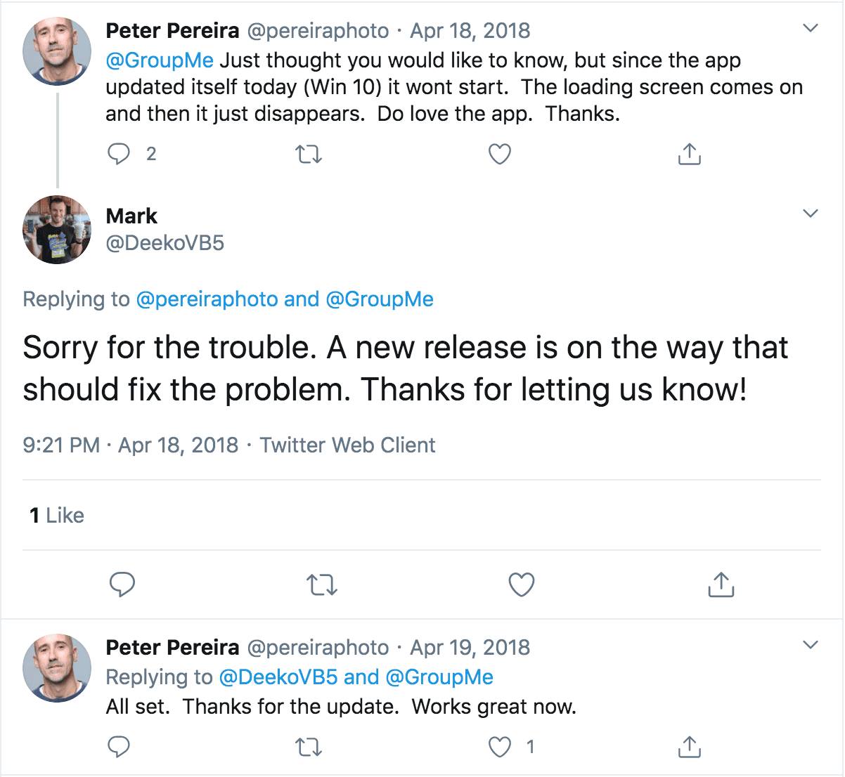Share Peter's original tweet
845x777 pixels.
click(690, 154)
